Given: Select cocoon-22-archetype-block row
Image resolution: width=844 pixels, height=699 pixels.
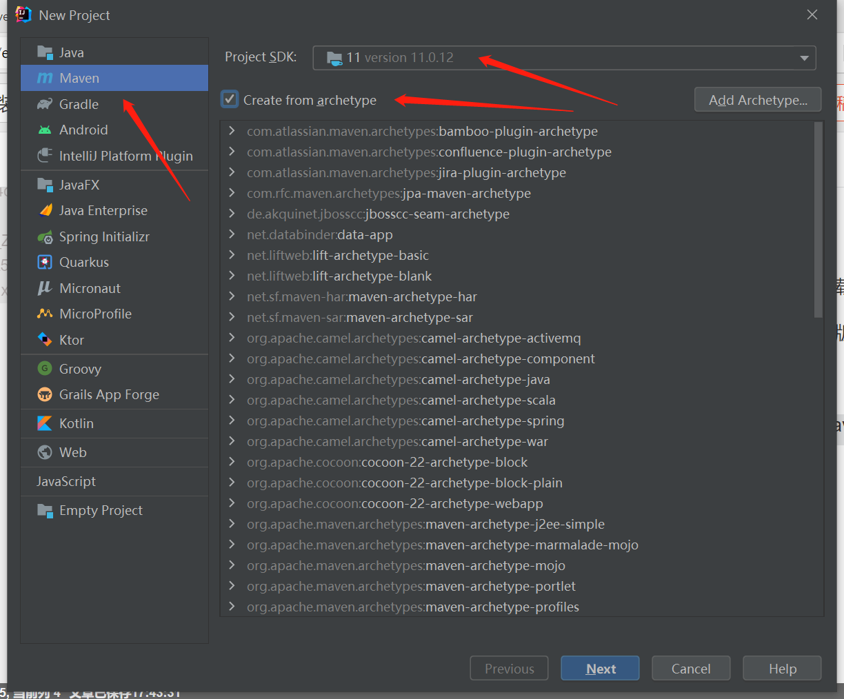Looking at the screenshot, I should click(517, 462).
